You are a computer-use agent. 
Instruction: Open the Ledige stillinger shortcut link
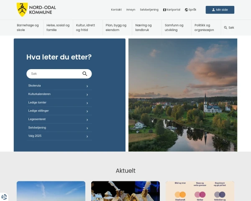click(x=59, y=111)
